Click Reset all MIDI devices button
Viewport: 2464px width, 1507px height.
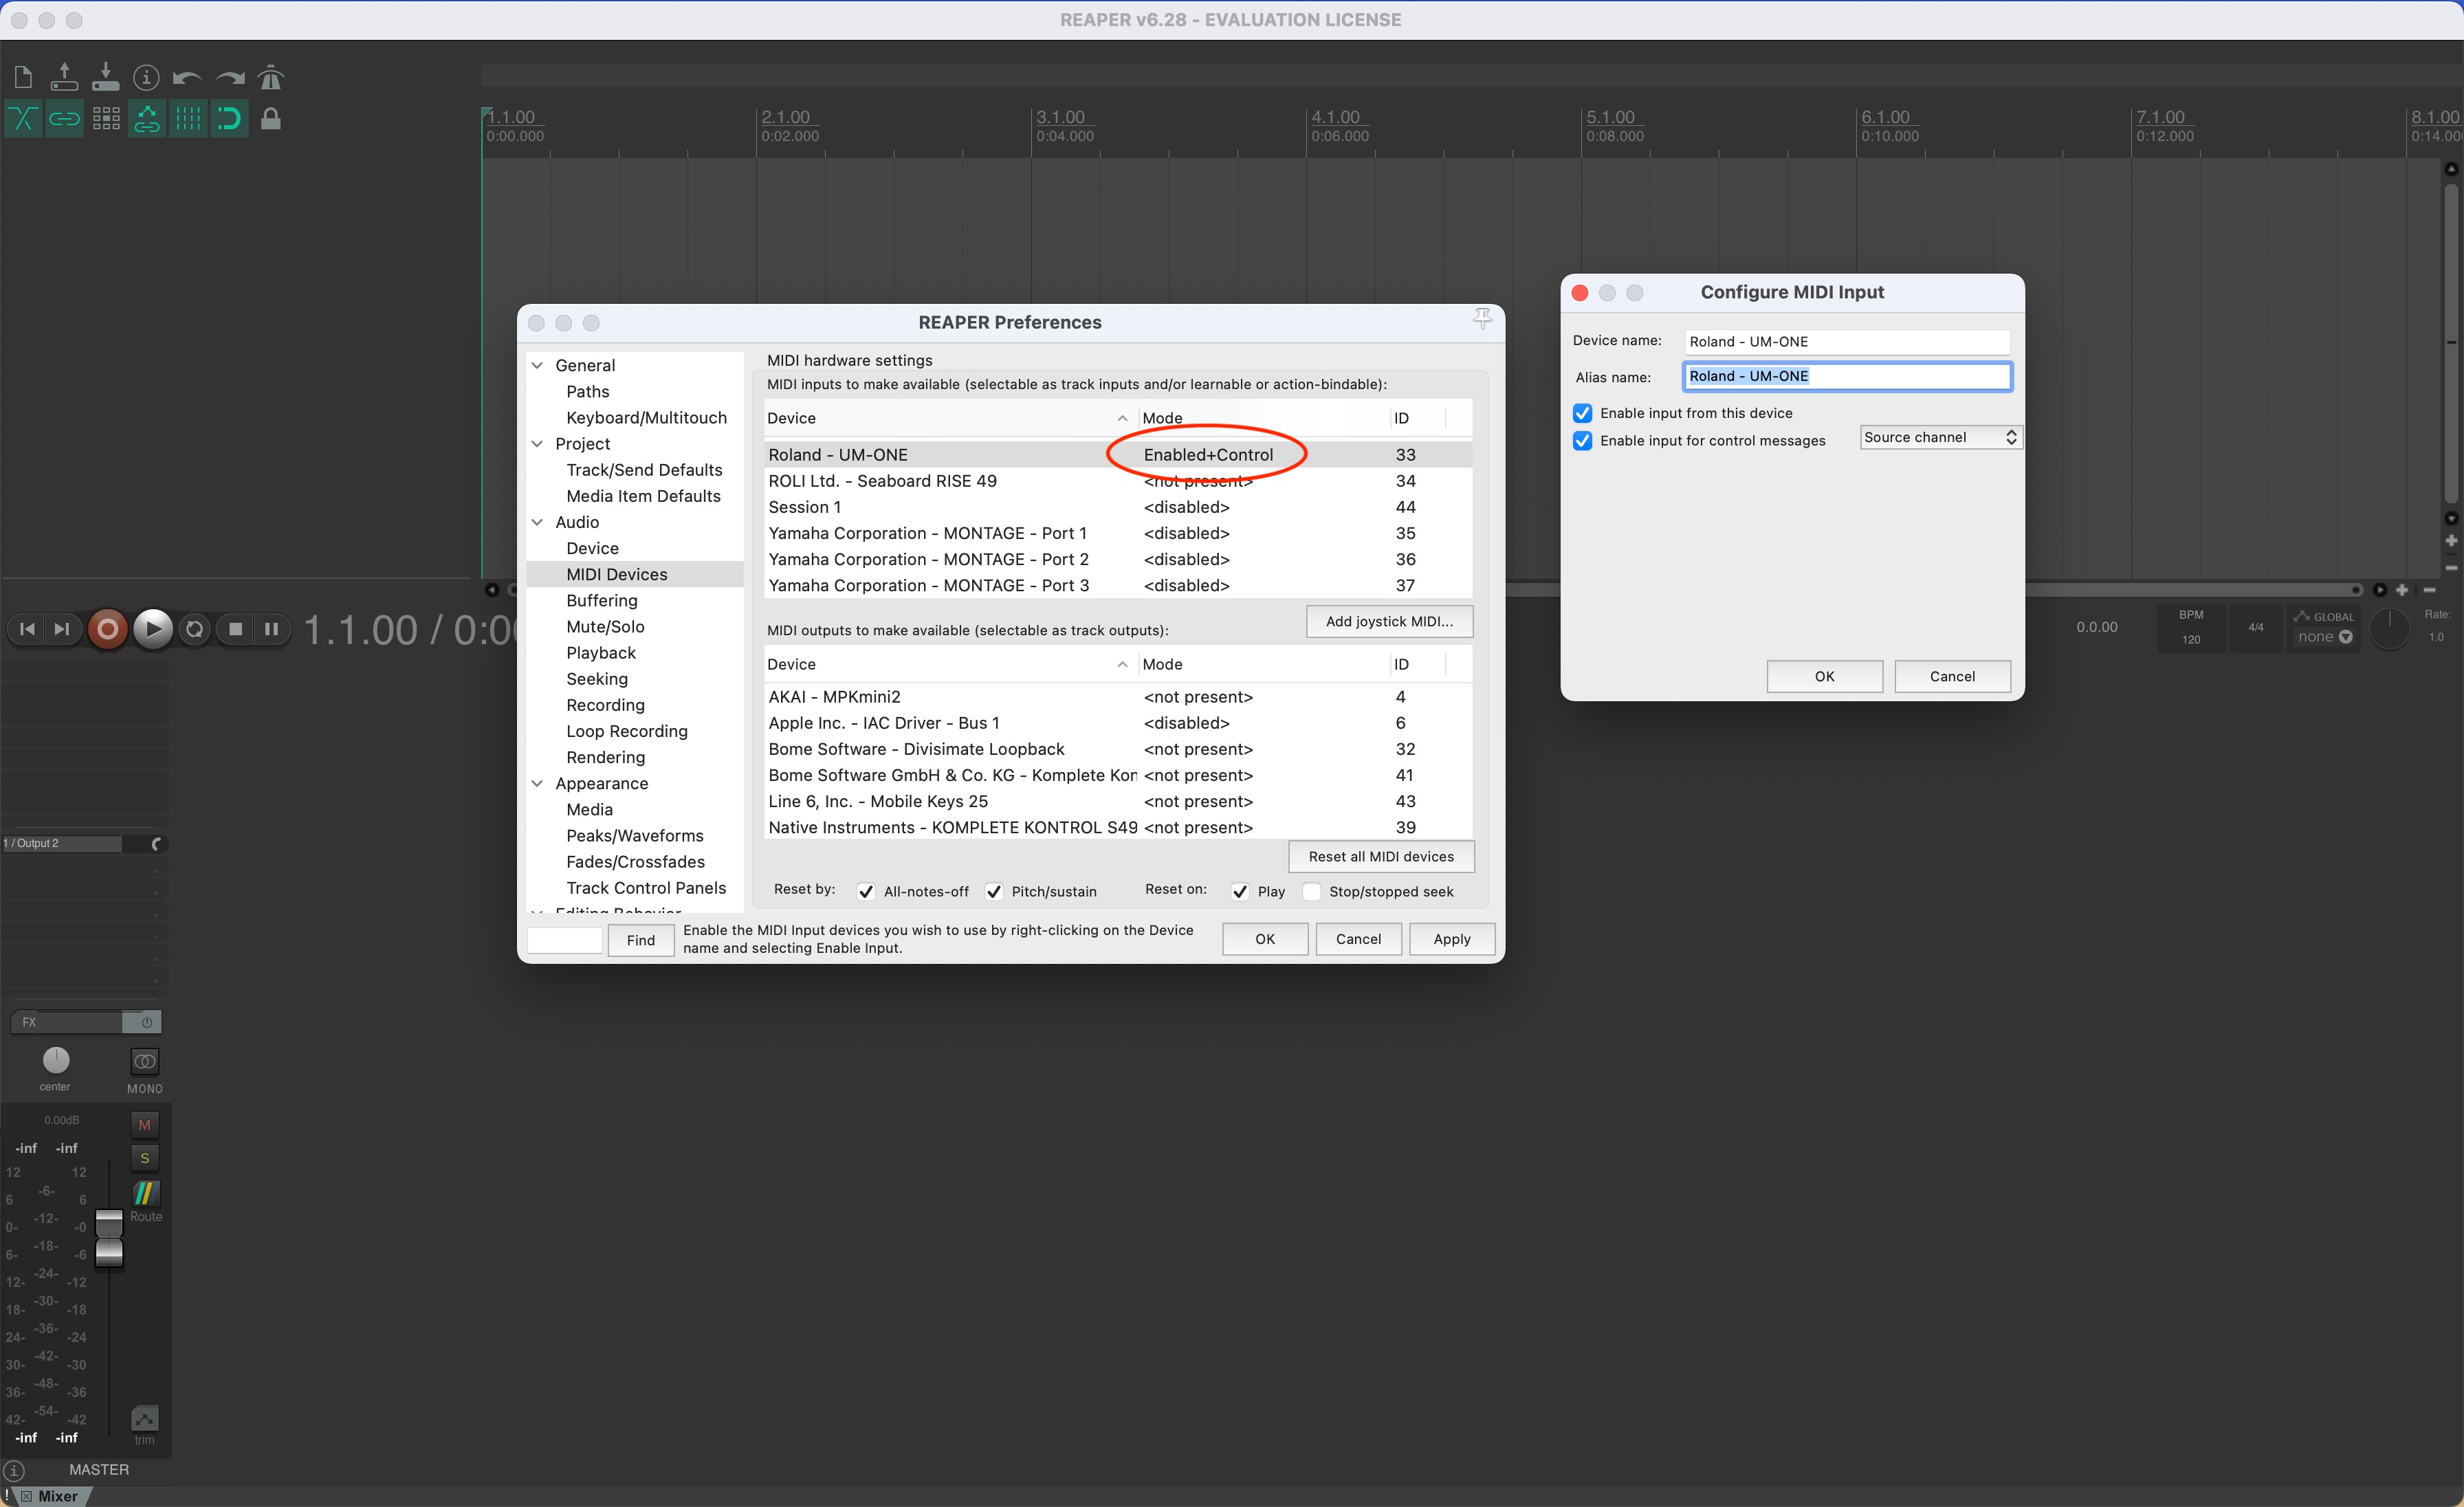pyautogui.click(x=1380, y=856)
